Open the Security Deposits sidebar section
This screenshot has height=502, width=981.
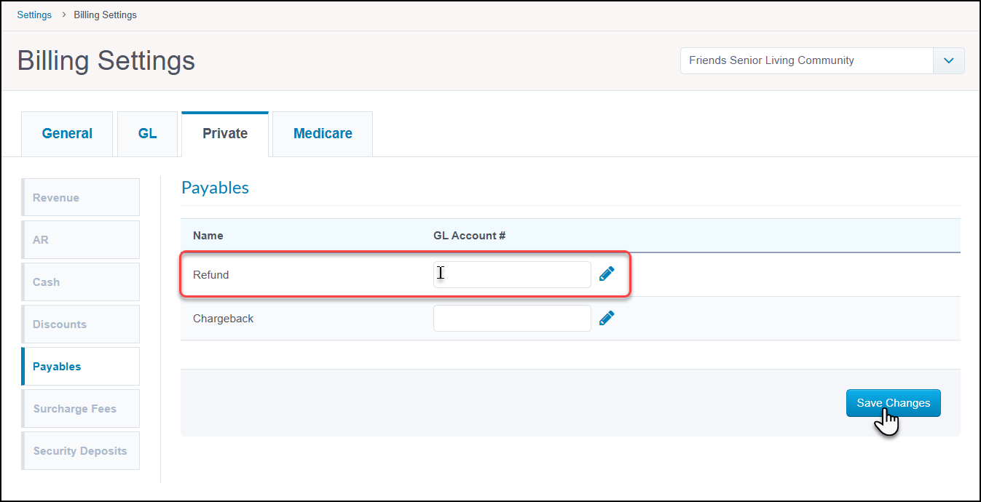point(80,450)
